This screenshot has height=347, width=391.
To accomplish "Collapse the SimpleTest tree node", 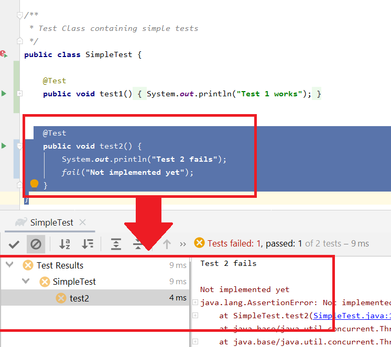I will pyautogui.click(x=26, y=282).
